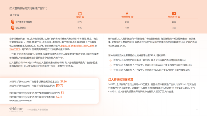Viewport: 207px width, 116px height.
Task: Click the footnote 针对美国受众的Revealbot数据
Action: pos(21,101)
